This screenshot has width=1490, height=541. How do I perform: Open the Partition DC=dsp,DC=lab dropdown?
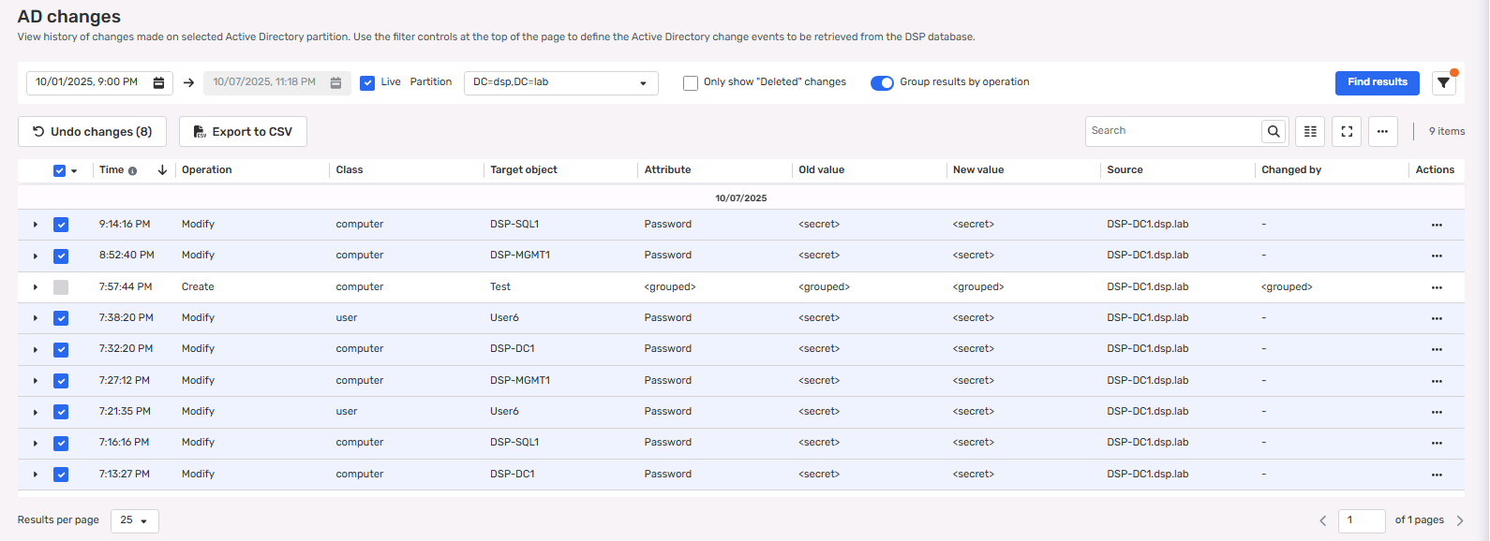(x=560, y=83)
